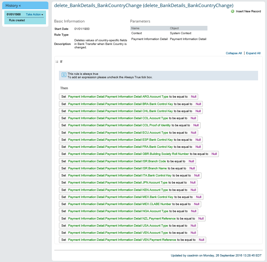Collapse the If section with the minus box

[57, 62]
